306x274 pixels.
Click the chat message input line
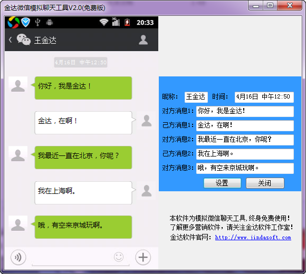click(81, 259)
